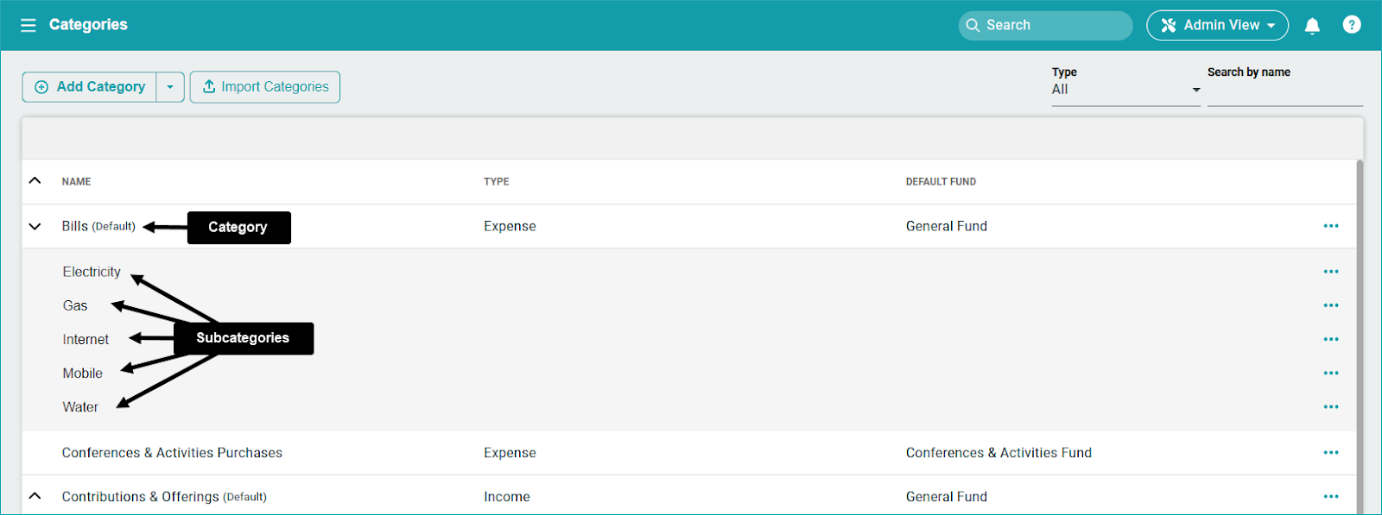Open the Admin View switcher
1382x515 pixels.
[x=1217, y=25]
